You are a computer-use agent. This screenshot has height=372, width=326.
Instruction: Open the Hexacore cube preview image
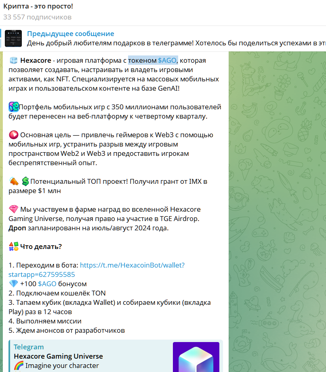[196, 357]
